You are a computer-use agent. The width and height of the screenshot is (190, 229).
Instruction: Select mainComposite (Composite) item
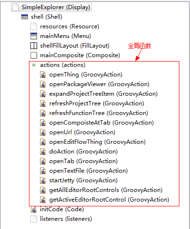pyautogui.click(x=80, y=55)
